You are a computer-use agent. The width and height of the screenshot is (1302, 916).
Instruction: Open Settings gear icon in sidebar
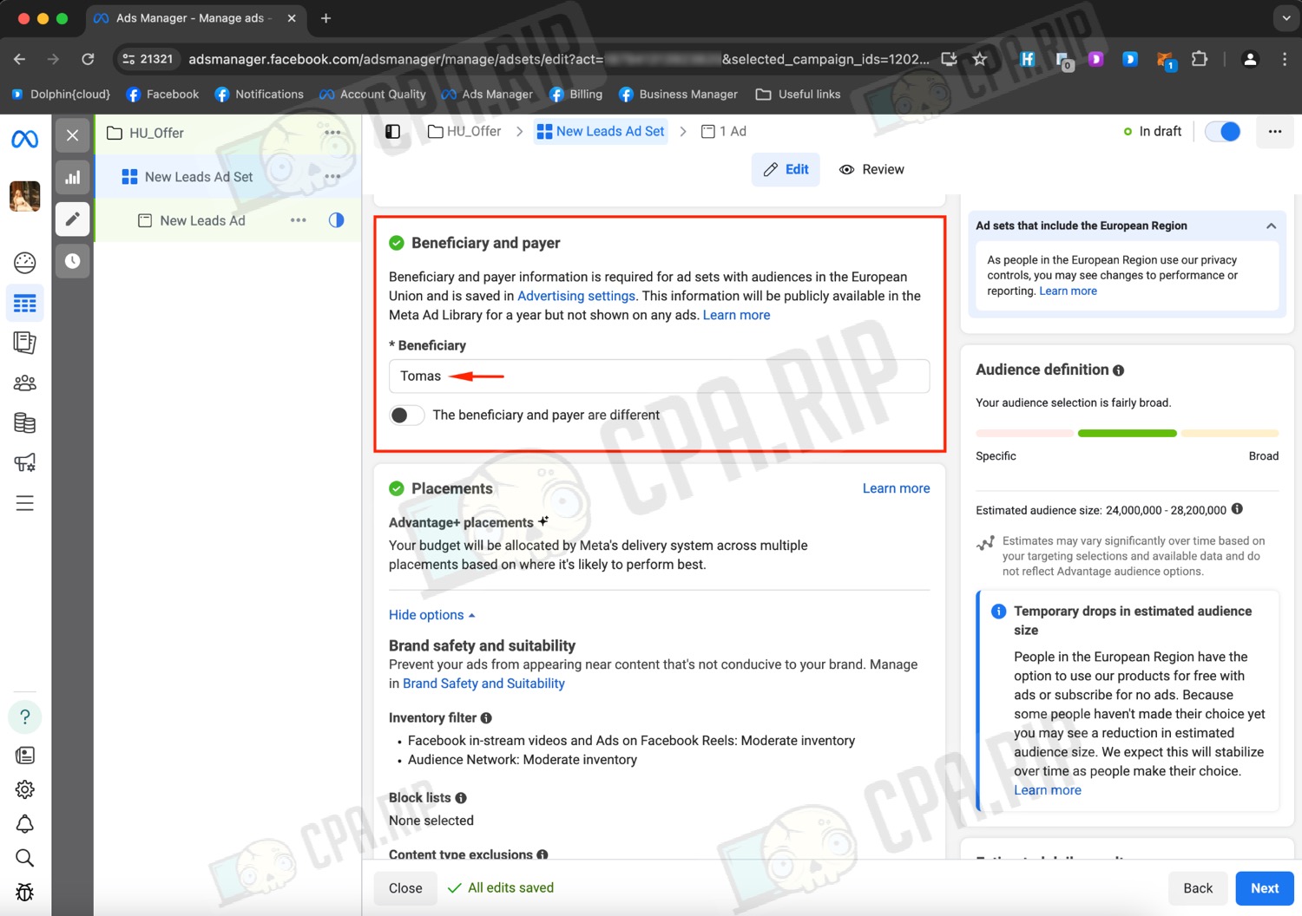[x=24, y=789]
